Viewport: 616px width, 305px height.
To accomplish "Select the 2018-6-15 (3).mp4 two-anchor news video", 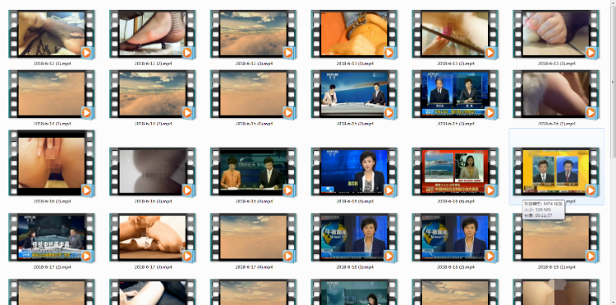I will pos(455,94).
